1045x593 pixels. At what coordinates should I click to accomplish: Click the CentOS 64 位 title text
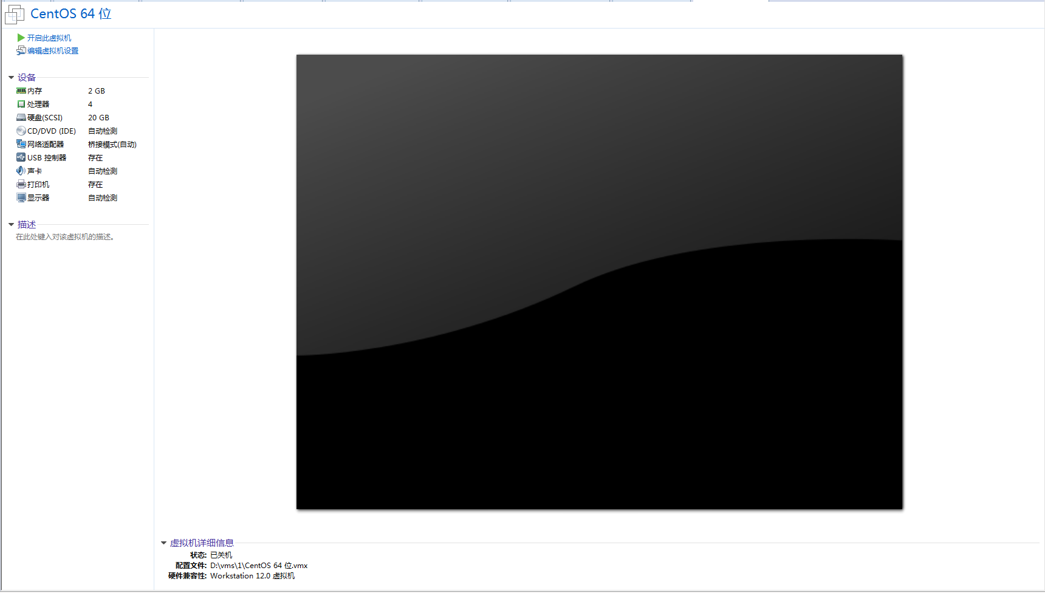click(71, 13)
